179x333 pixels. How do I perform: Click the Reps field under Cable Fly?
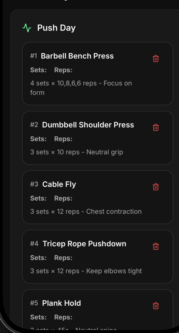coord(63,198)
